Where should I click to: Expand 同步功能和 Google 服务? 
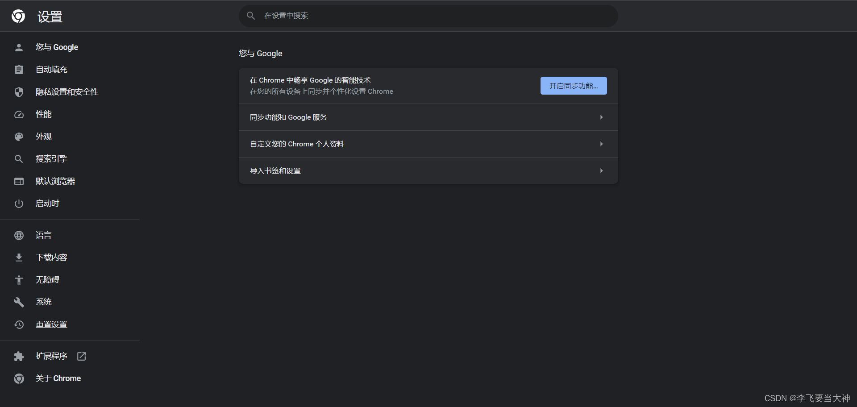pos(428,117)
